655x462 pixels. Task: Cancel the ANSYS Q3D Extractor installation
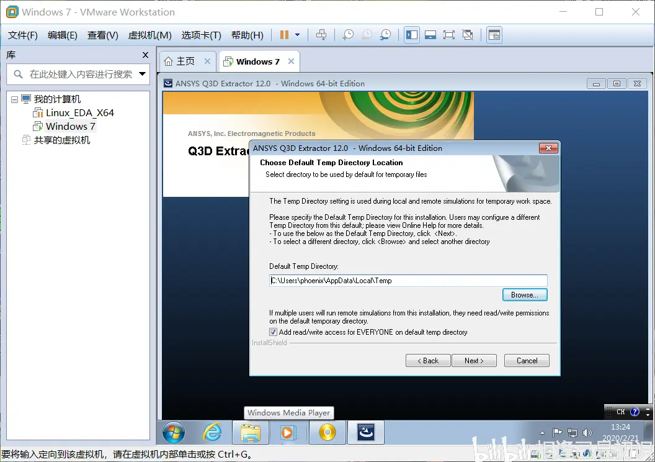527,360
